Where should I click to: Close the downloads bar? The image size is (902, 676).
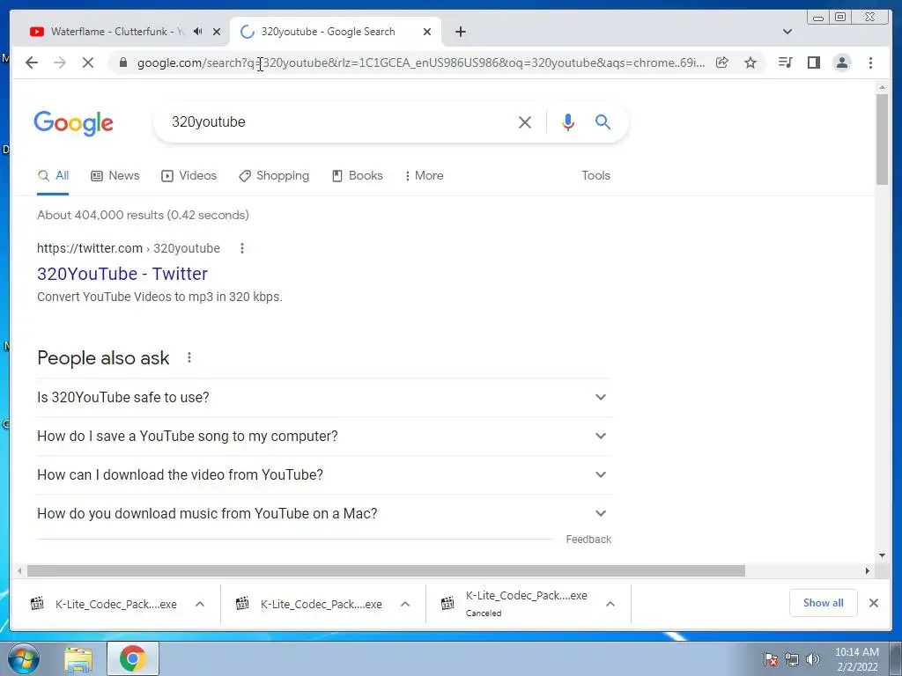click(x=873, y=603)
